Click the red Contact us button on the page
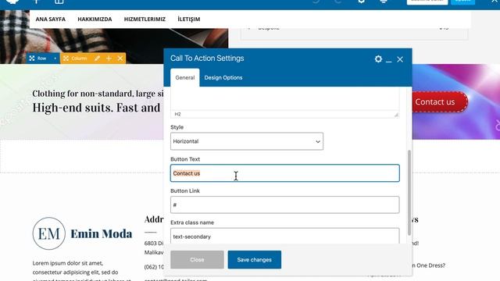500x281 pixels. point(440,102)
